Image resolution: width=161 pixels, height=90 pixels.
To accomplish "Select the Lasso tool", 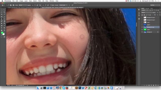I will 2,12.
